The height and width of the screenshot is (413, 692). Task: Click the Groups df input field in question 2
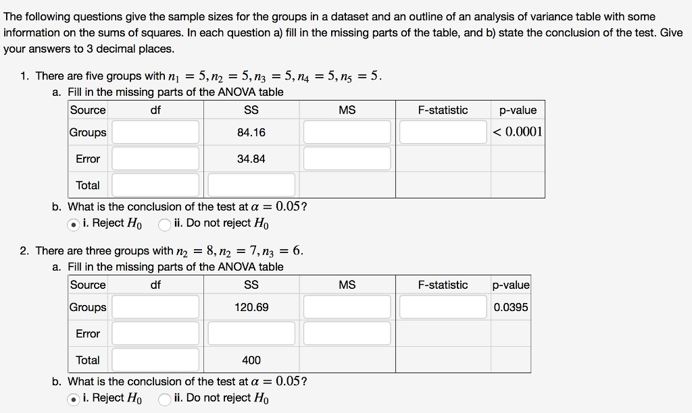click(154, 306)
